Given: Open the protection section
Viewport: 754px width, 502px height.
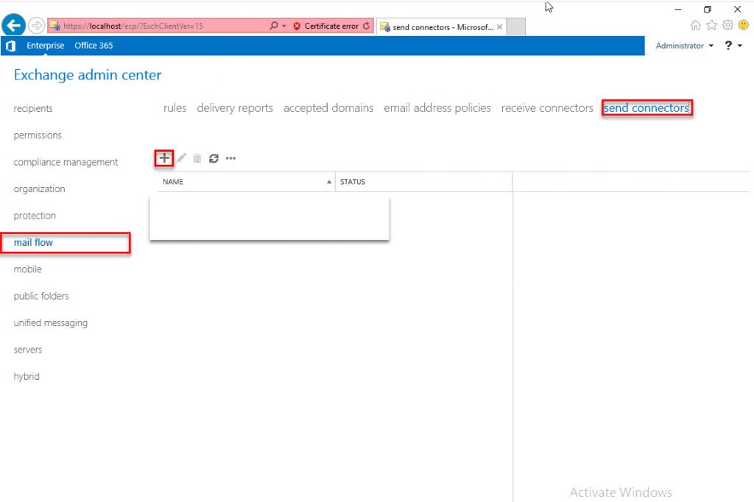Looking at the screenshot, I should (x=35, y=216).
